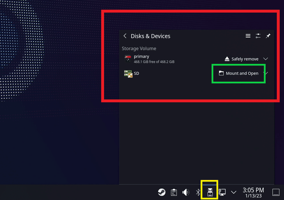Click Safely remove for primary volume
Image resolution: width=284 pixels, height=200 pixels.
coord(241,59)
